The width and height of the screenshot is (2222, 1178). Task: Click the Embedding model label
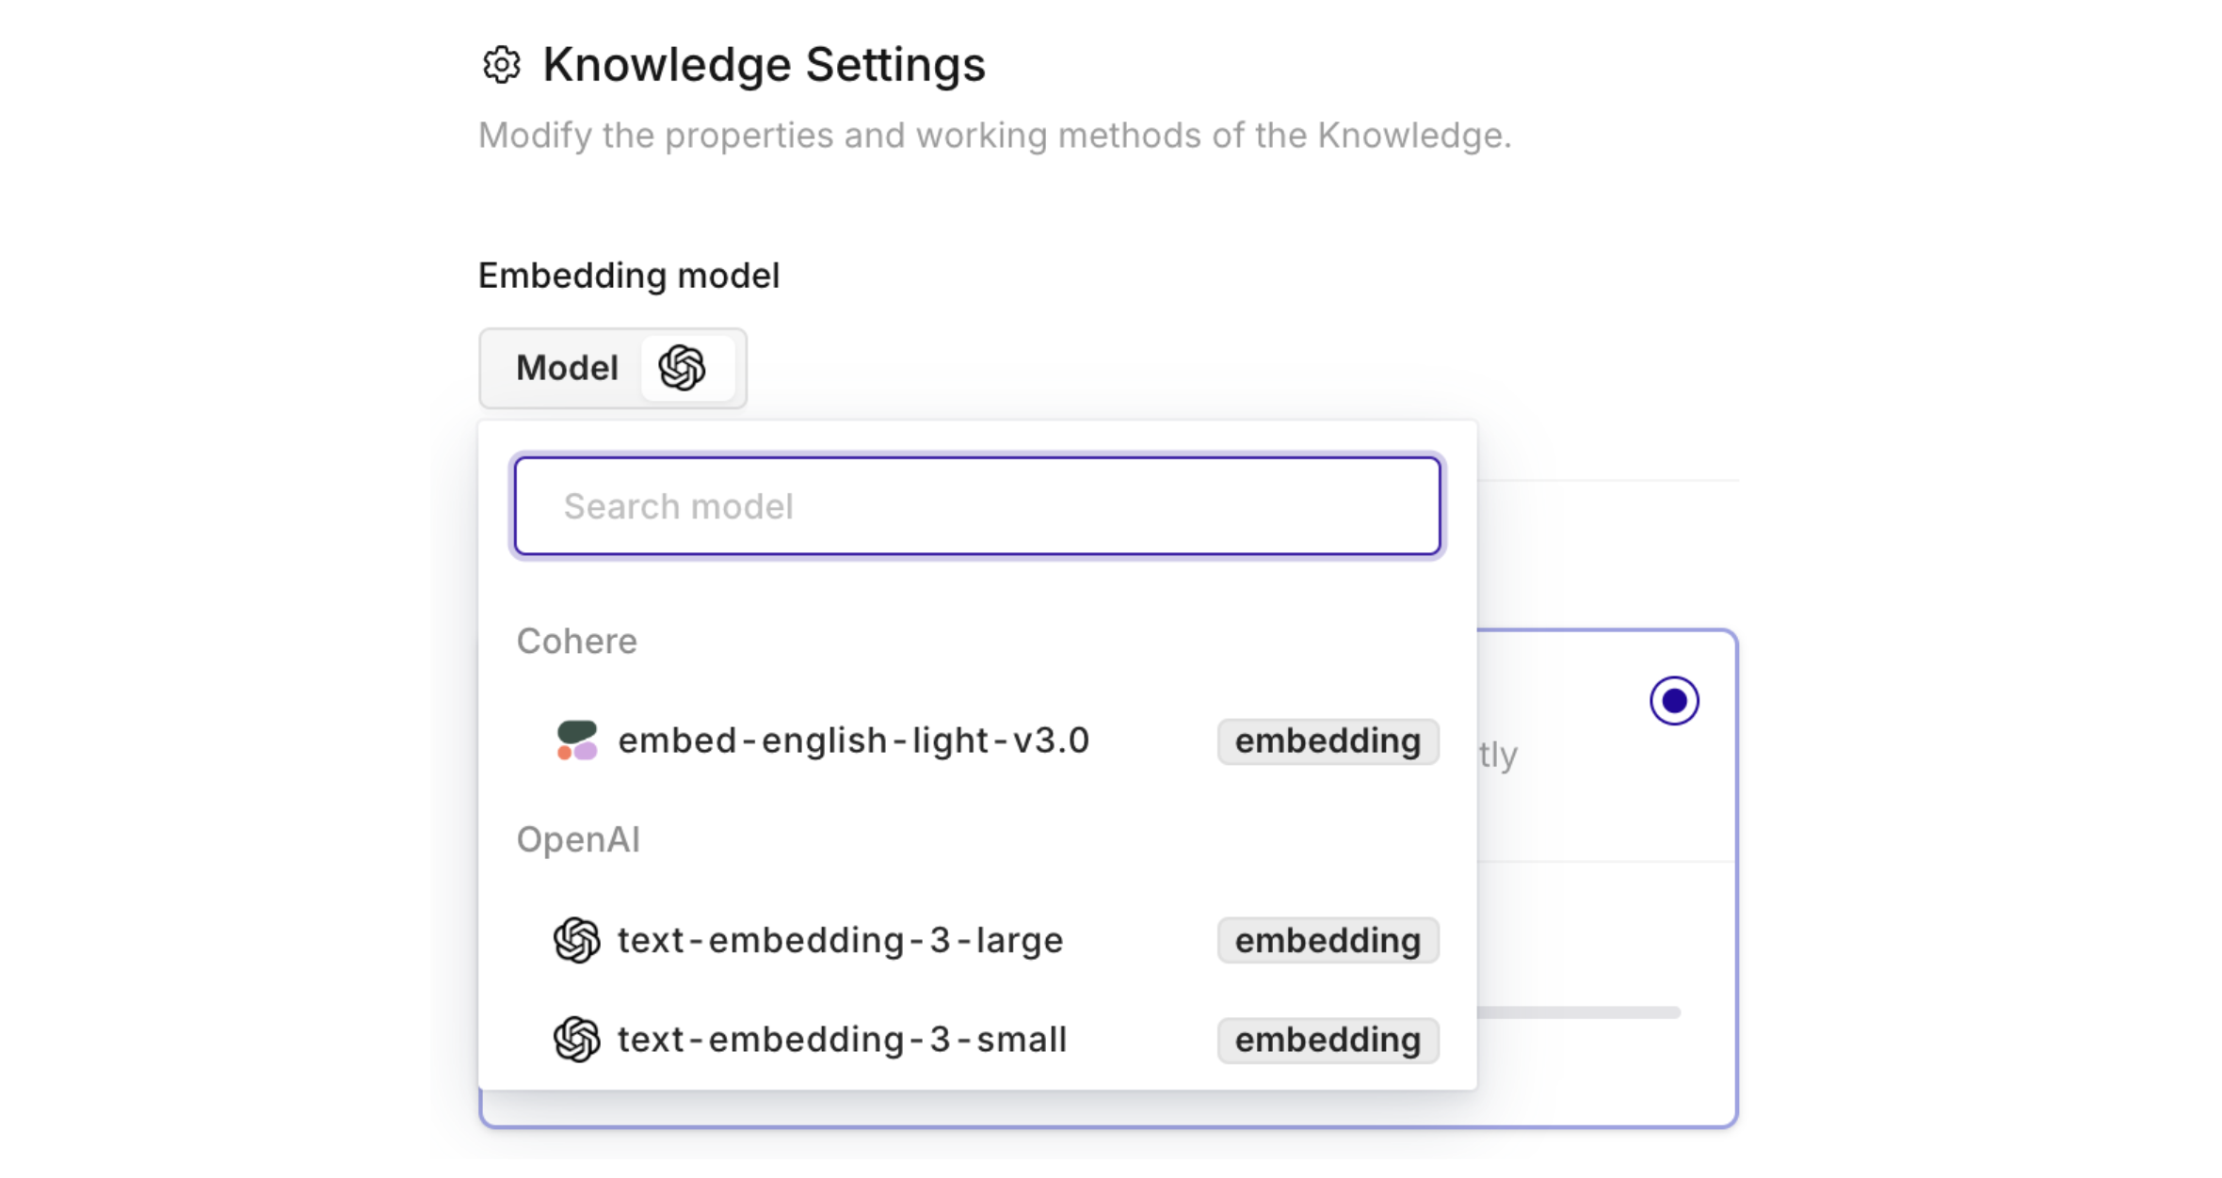click(x=629, y=276)
